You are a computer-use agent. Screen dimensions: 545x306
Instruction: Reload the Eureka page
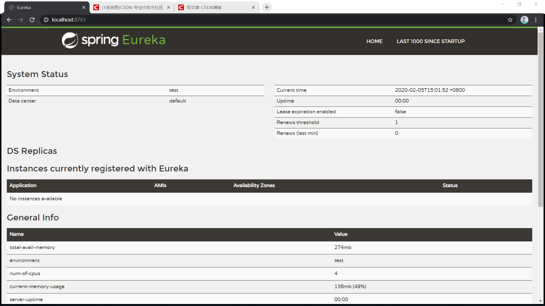[x=32, y=20]
